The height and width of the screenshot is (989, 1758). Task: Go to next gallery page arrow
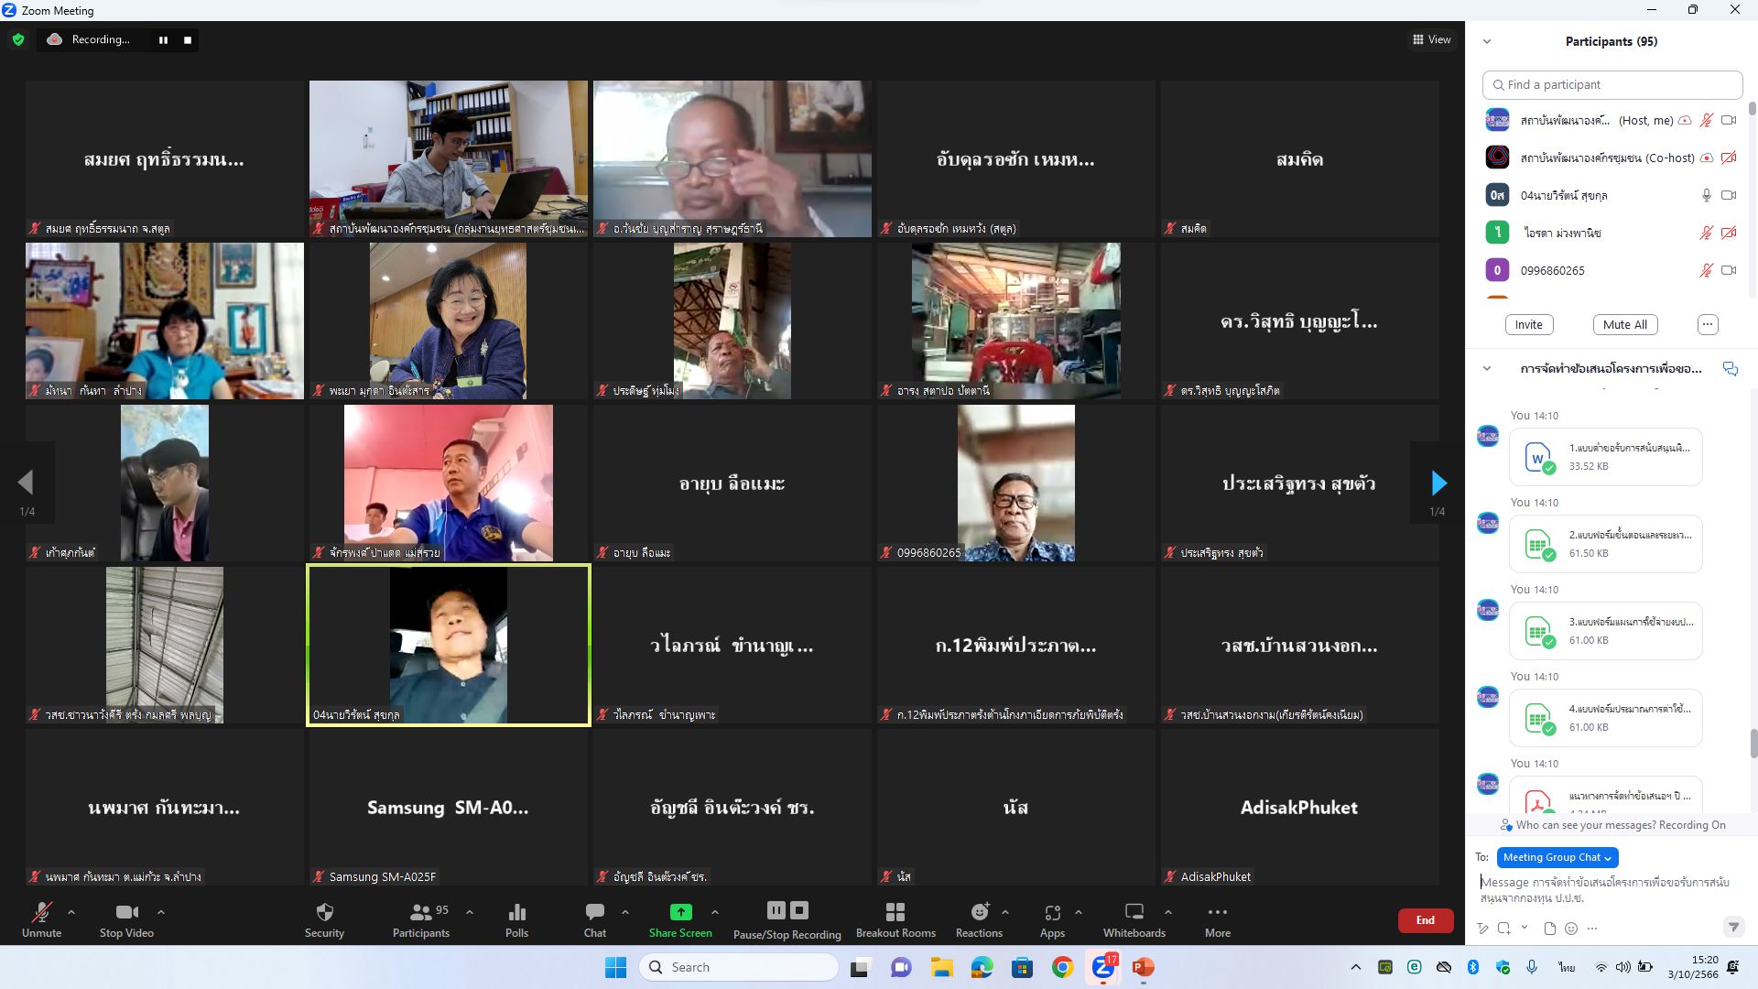(1438, 484)
